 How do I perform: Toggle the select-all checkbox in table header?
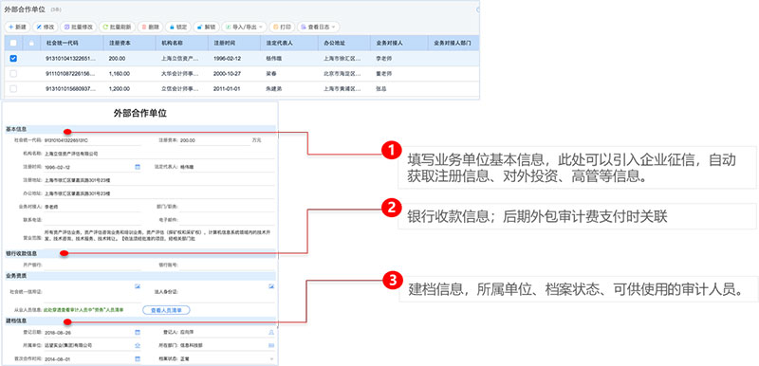[13, 43]
